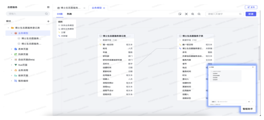The height and width of the screenshot is (120, 264).
Task: Switch to the 博士生志愿服务 tab
Action: (x=70, y=8)
